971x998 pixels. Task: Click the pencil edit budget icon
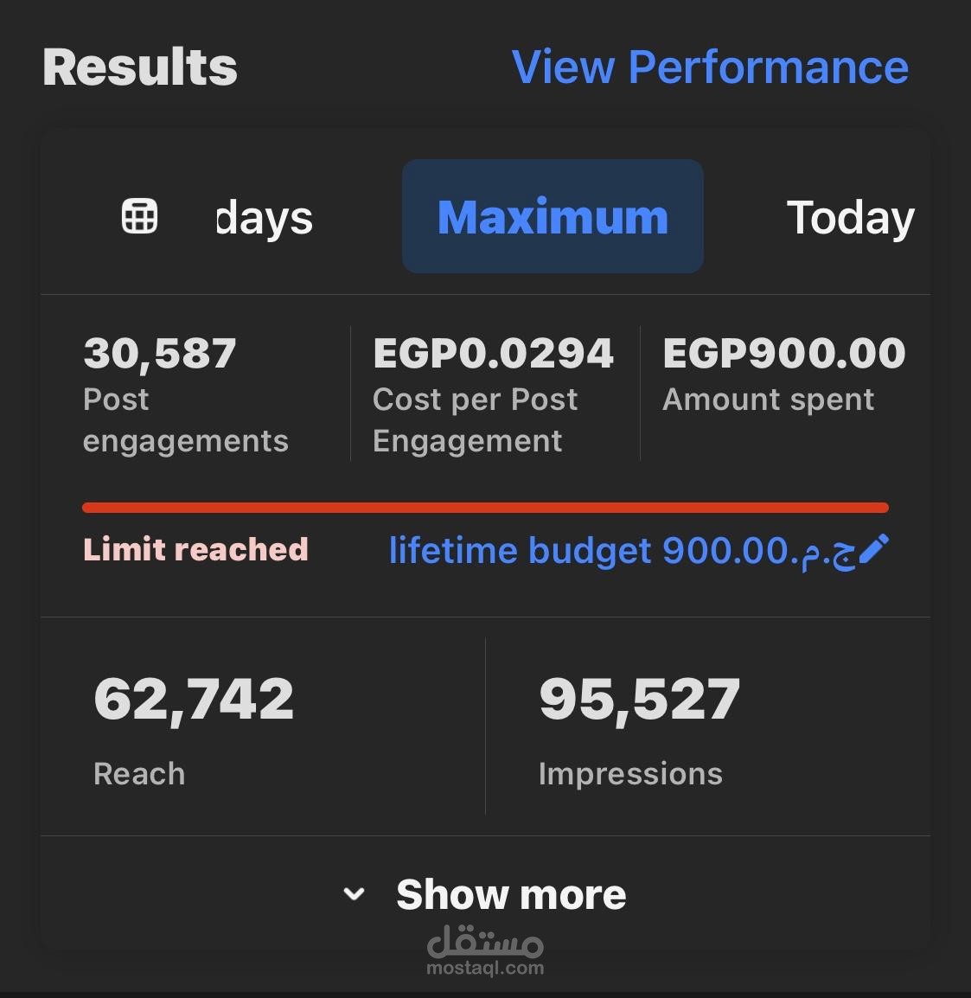(874, 549)
